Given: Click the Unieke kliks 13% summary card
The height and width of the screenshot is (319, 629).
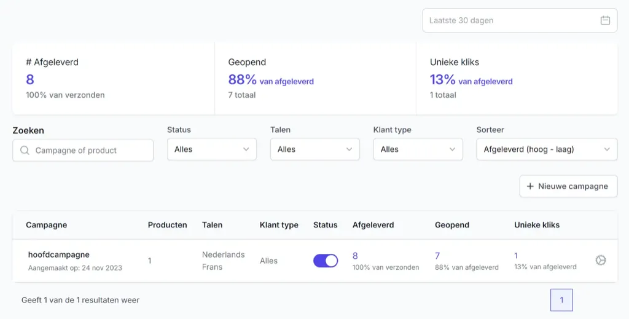Looking at the screenshot, I should coord(517,78).
